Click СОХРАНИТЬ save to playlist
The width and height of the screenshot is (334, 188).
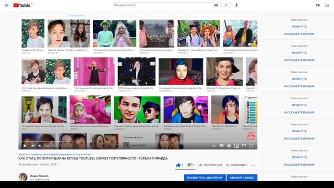[236, 165]
